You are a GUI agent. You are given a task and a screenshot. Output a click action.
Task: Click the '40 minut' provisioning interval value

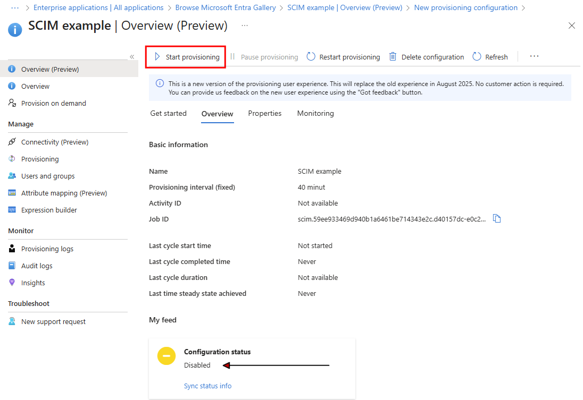coord(311,187)
